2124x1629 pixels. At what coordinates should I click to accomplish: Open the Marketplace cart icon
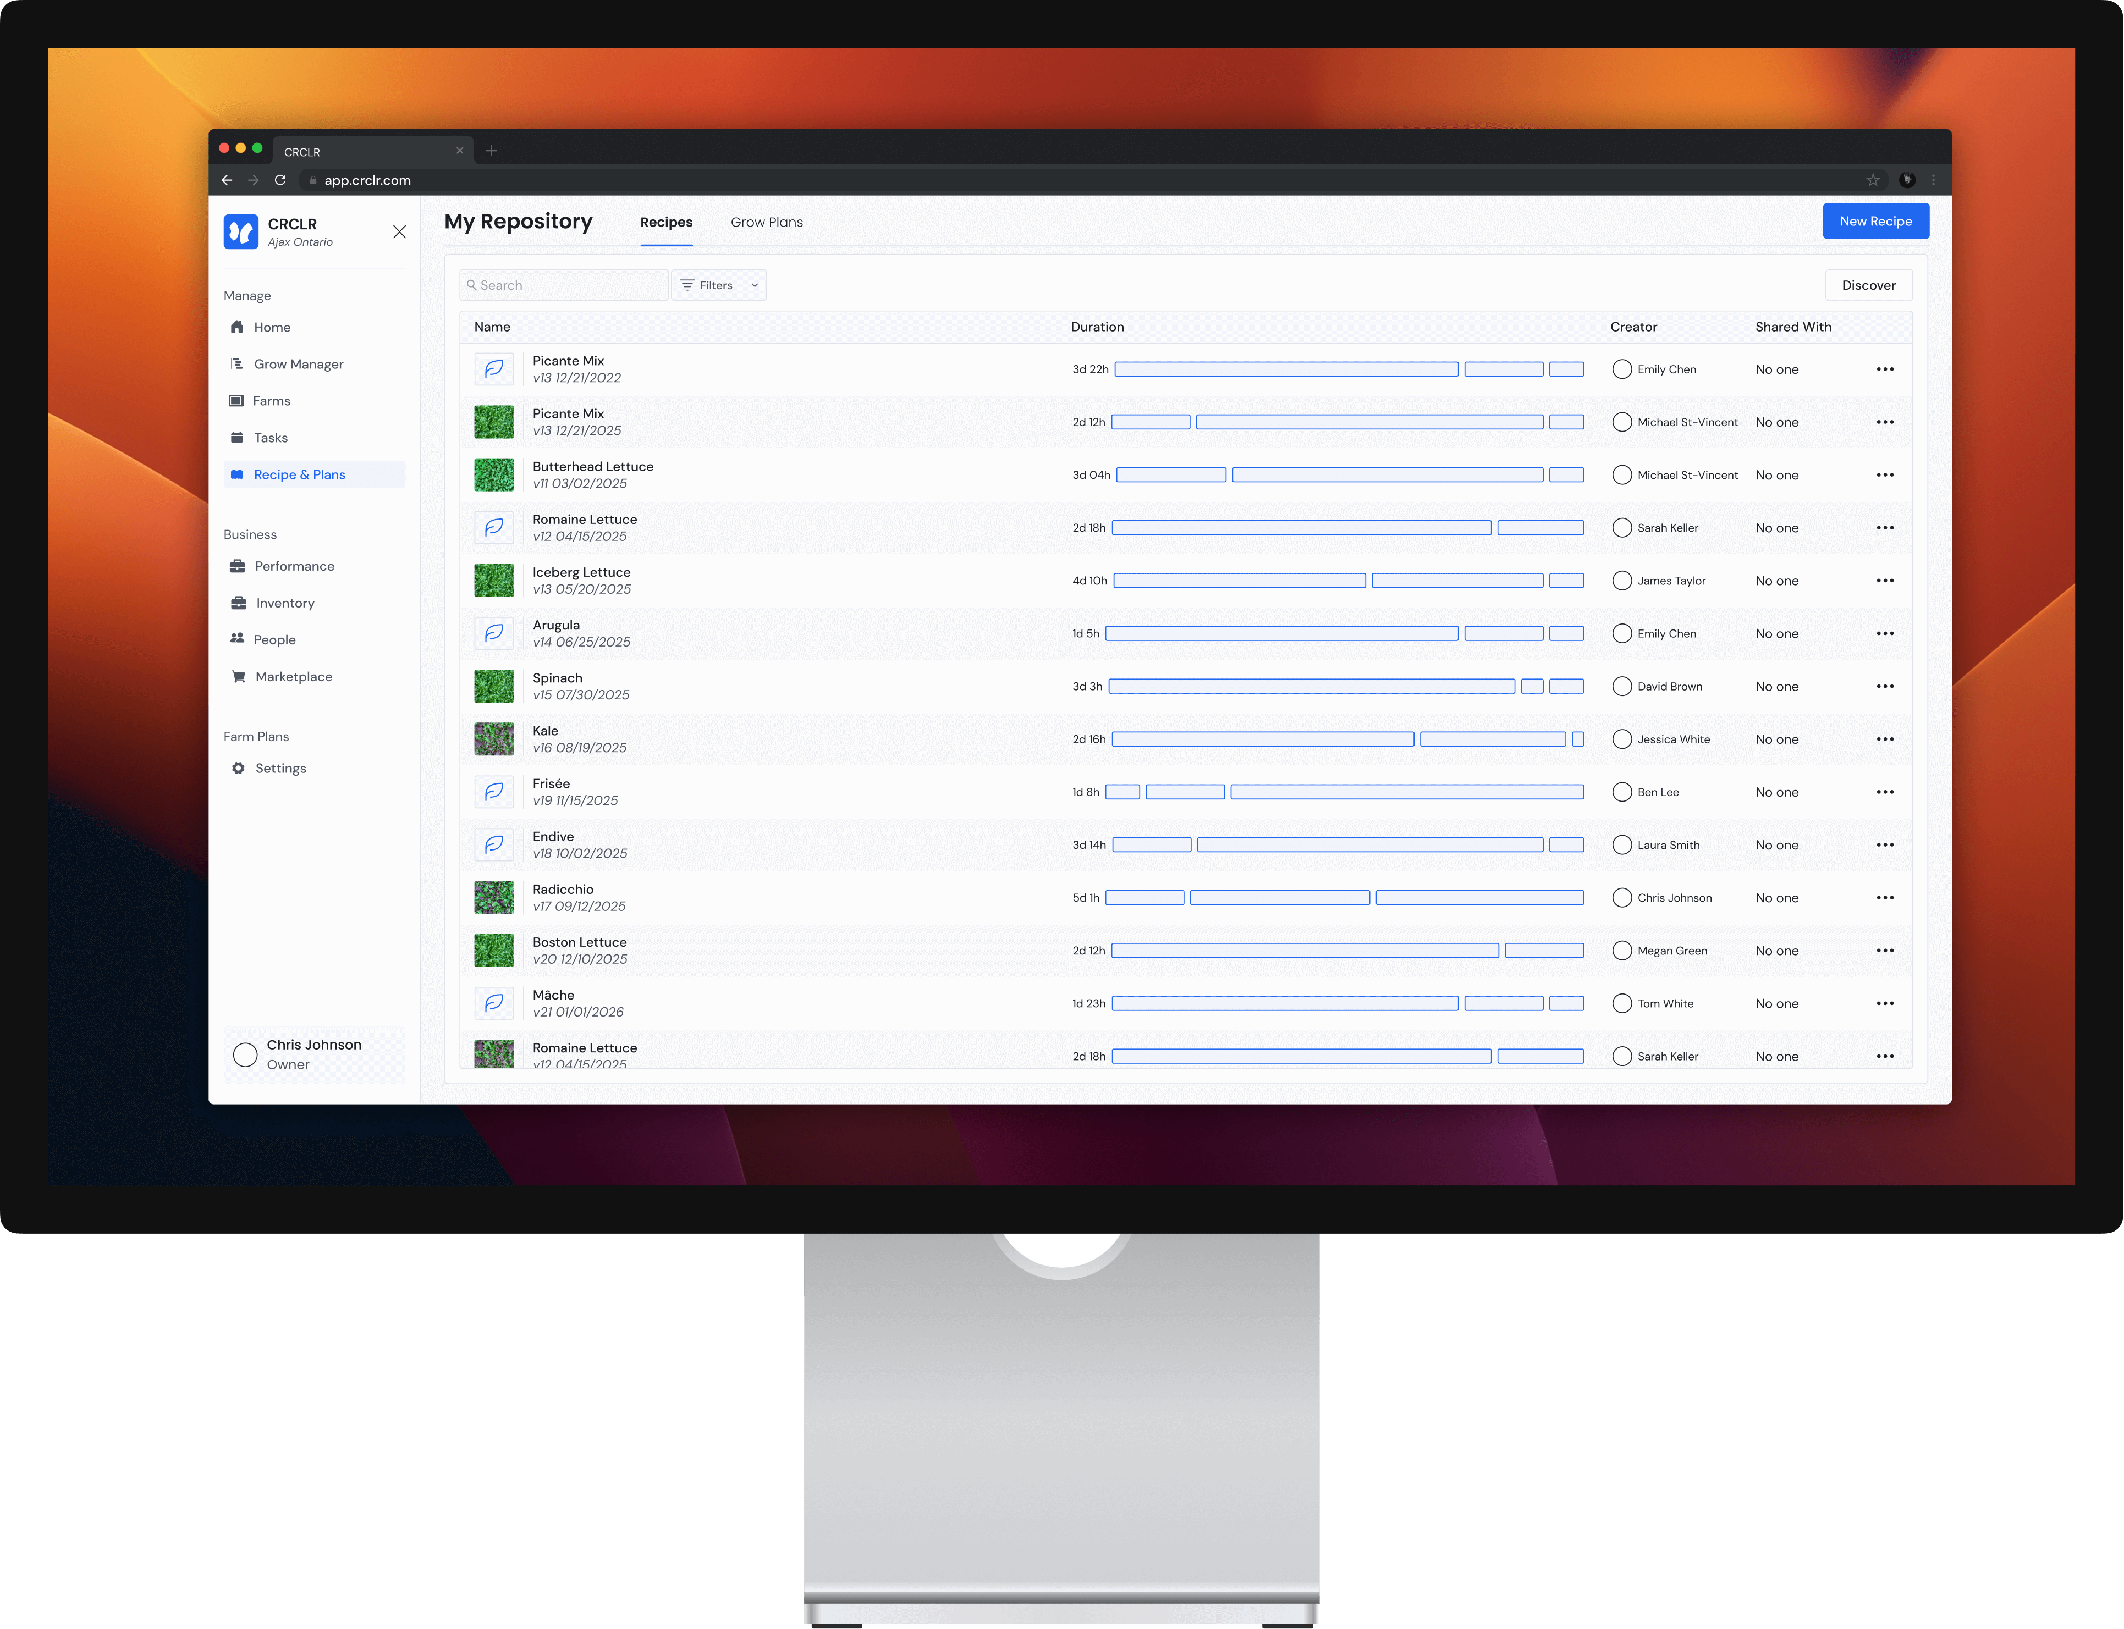pos(238,677)
